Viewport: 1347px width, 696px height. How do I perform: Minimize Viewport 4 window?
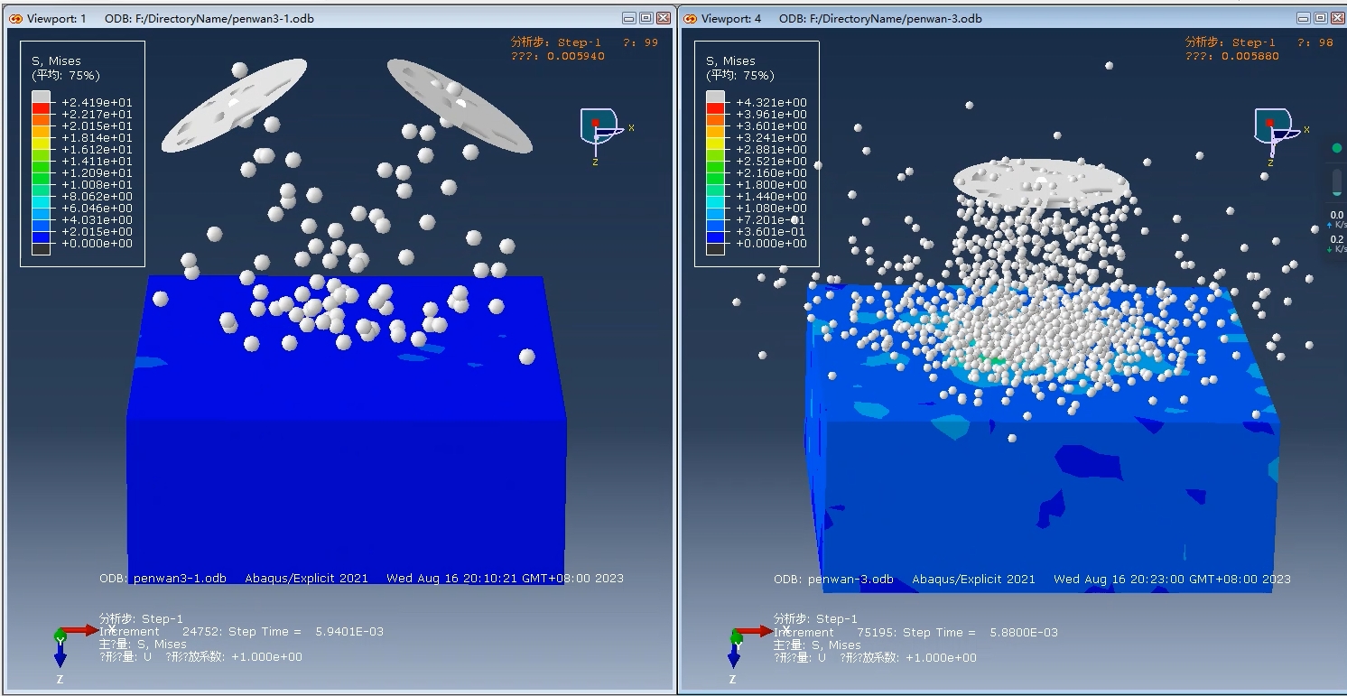[x=1304, y=18]
